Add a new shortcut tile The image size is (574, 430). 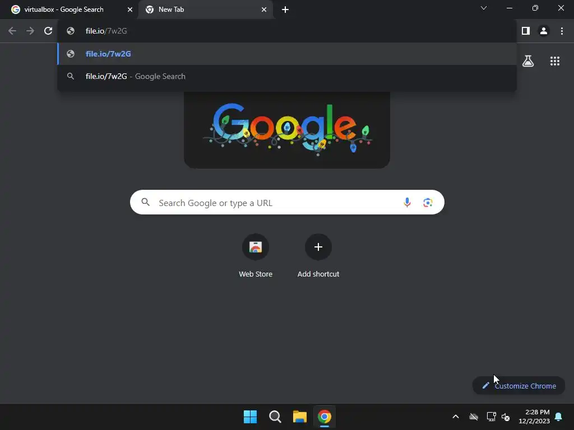318,256
